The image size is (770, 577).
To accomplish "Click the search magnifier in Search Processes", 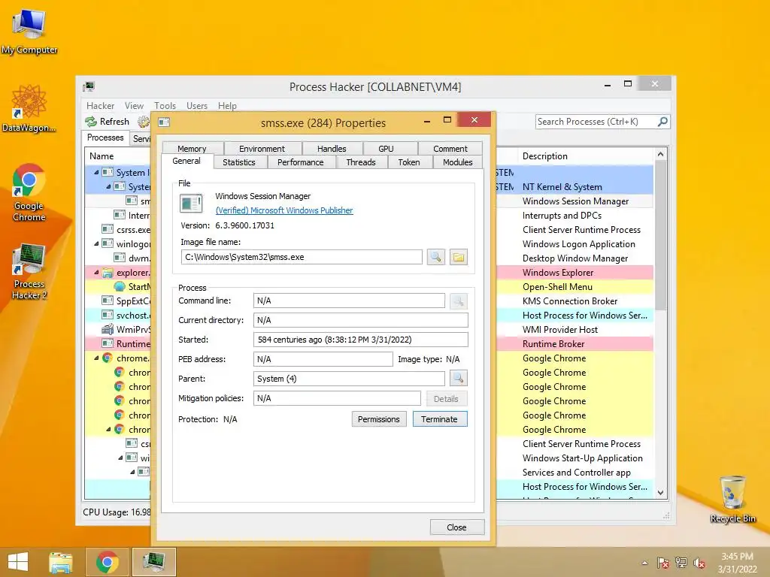I will (x=662, y=121).
